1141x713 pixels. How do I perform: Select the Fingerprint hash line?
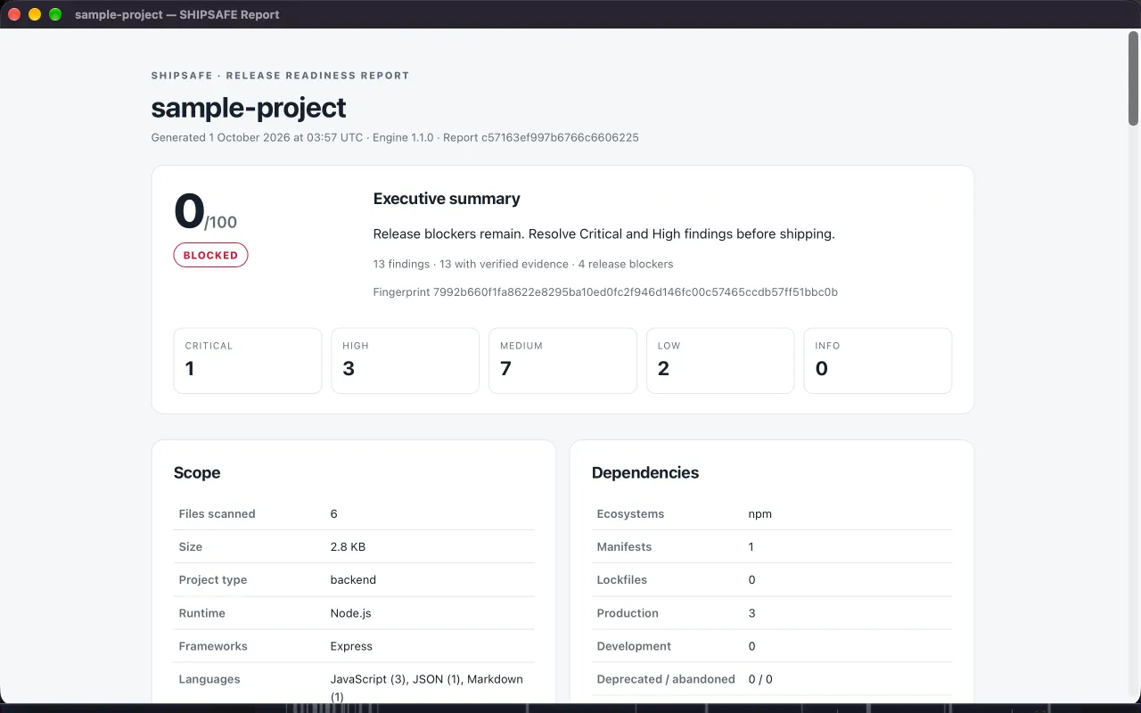click(605, 292)
